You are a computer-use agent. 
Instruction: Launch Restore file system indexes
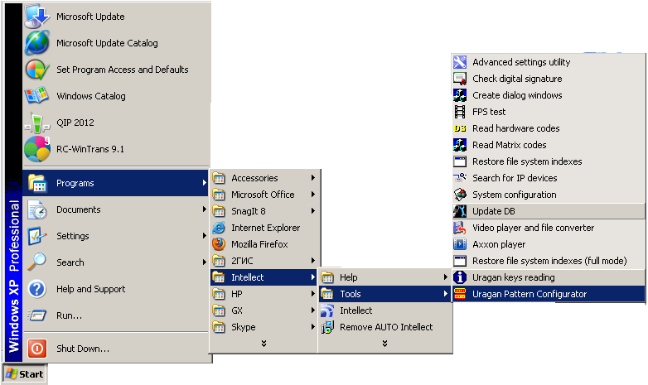pos(549,161)
